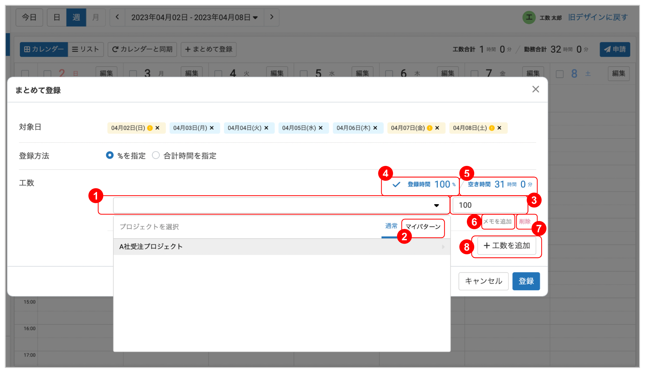The height and width of the screenshot is (374, 649).
Task: Switch to the マイパターン tab
Action: point(423,227)
